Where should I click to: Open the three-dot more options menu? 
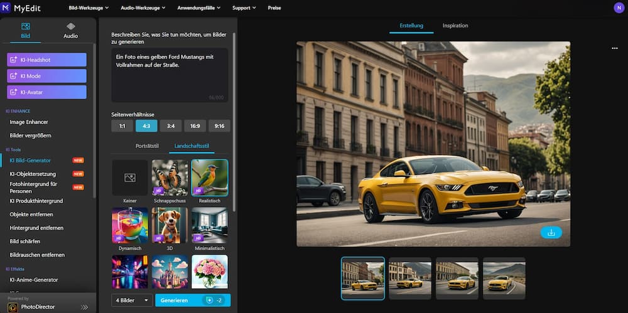click(614, 48)
